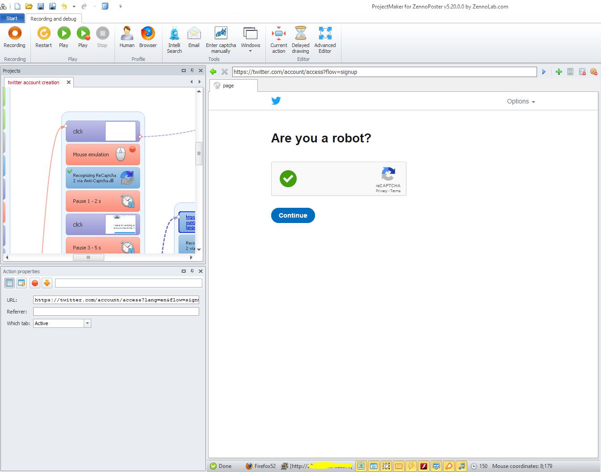The width and height of the screenshot is (601, 472).
Task: Close the twitter account creation tab
Action: tap(68, 82)
